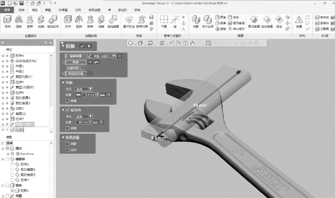
Task: Apply the 圆角 (Fillet) tool
Action: [220, 17]
